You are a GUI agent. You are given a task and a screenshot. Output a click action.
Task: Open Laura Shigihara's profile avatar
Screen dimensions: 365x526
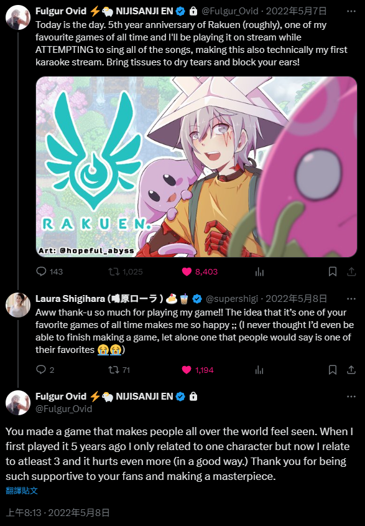18,304
